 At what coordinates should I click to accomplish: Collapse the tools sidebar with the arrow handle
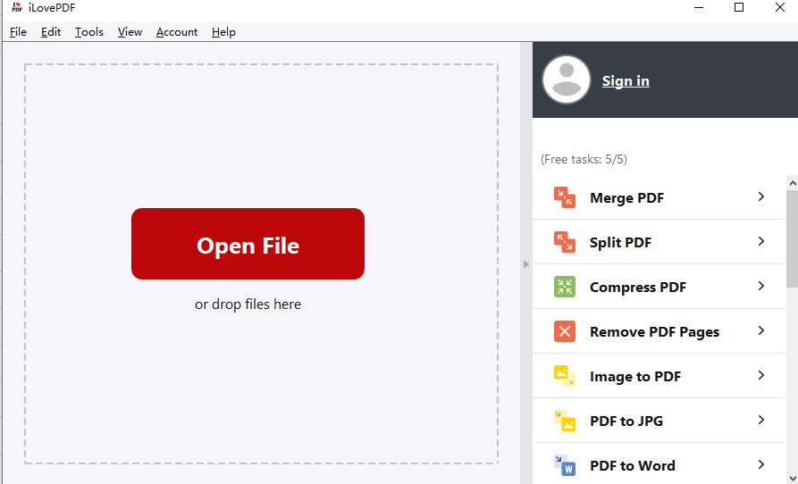(525, 264)
